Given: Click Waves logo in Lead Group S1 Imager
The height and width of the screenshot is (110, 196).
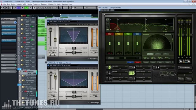Looking at the screenshot, I should [x=48, y=24].
